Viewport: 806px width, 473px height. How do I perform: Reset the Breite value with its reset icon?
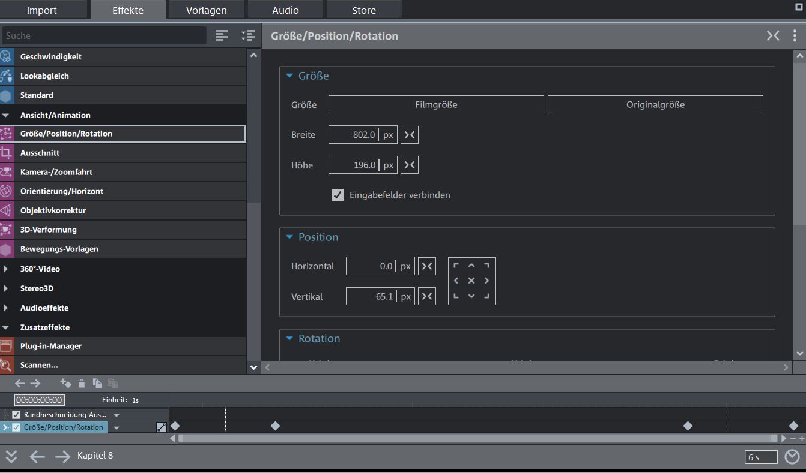click(x=410, y=135)
